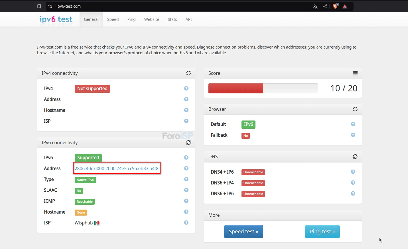Image resolution: width=408 pixels, height=249 pixels.
Task: Bookmark this page with bookmark icon
Action: point(39,6)
